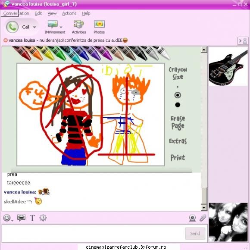Click the guitar avatar image of the contact
This screenshot has height=250, width=250.
pyautogui.click(x=228, y=66)
